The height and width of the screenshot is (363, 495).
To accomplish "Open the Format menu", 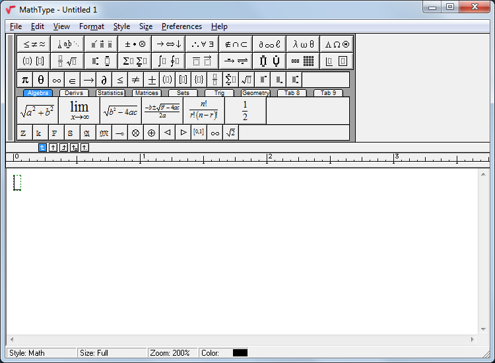I will [91, 26].
